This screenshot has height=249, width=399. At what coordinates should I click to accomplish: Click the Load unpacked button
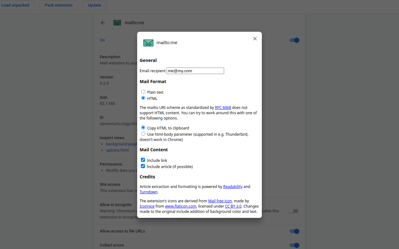(x=15, y=5)
